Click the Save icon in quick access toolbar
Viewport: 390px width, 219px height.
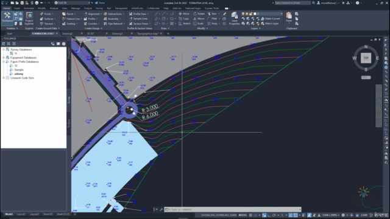tap(22, 2)
